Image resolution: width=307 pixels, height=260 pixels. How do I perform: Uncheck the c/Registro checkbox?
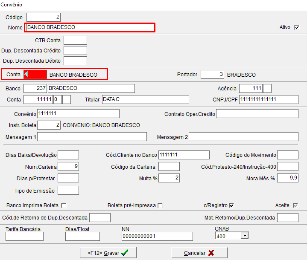click(x=231, y=205)
